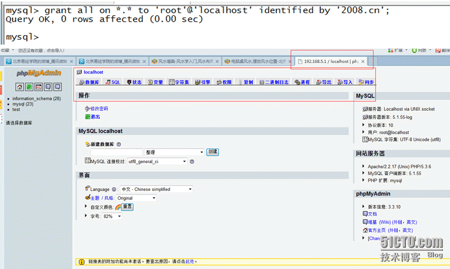Close the 192.168.5.1 / localhost browser tab
Image resolution: width=450 pixels, height=269 pixels.
(363, 62)
